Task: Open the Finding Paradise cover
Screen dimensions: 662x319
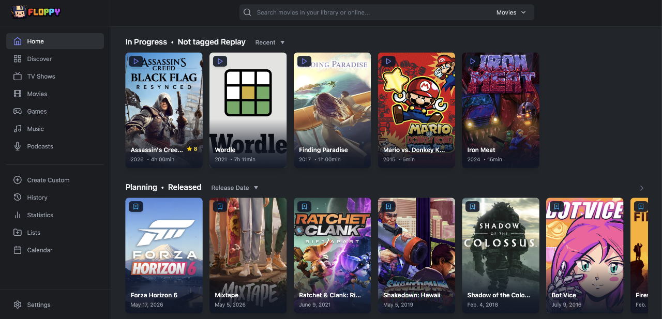Action: [x=333, y=110]
